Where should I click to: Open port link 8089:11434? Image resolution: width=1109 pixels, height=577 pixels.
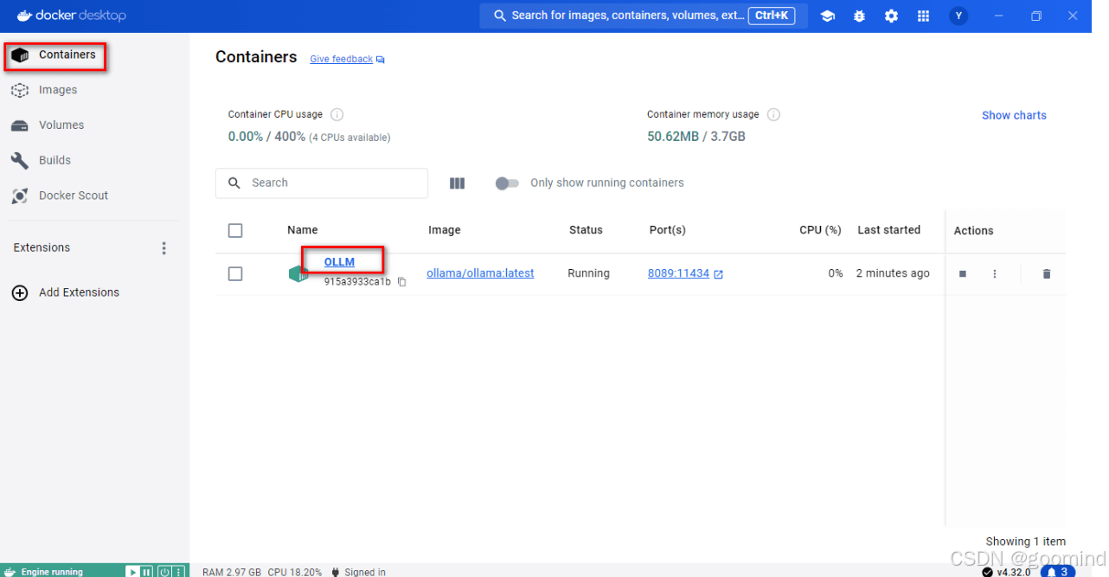click(x=678, y=273)
